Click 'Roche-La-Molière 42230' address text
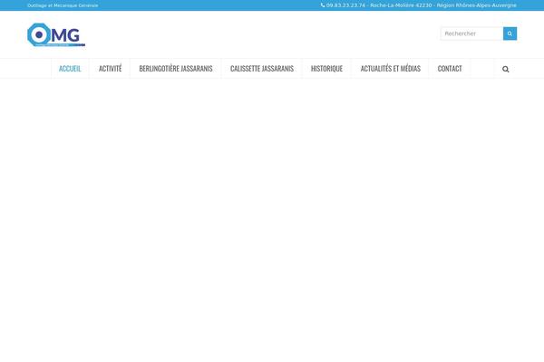 (x=401, y=5)
